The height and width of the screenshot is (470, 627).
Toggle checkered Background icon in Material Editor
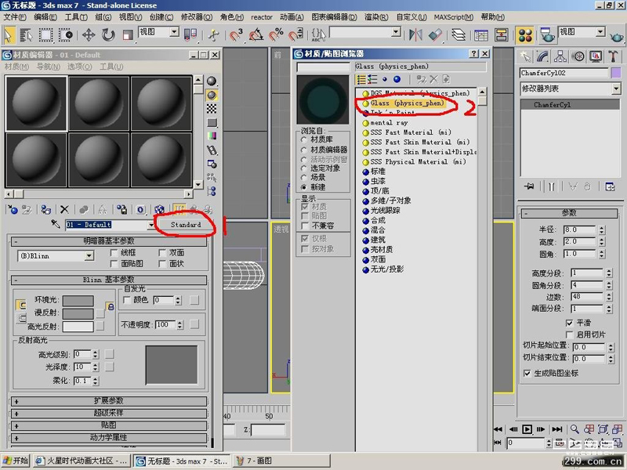(212, 109)
